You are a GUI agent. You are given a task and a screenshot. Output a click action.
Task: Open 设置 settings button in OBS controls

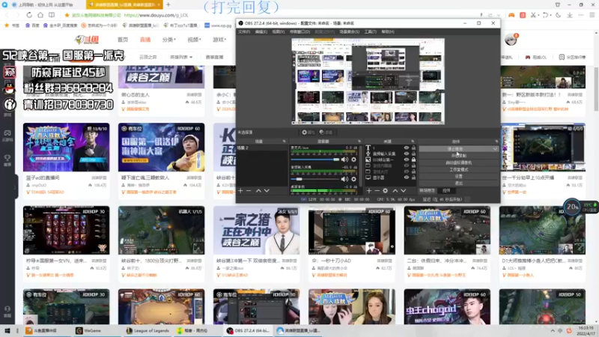point(458,176)
